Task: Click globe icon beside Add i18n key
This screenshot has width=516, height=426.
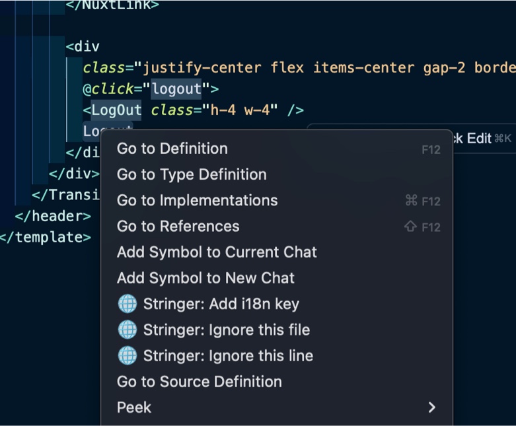Action: (128, 304)
